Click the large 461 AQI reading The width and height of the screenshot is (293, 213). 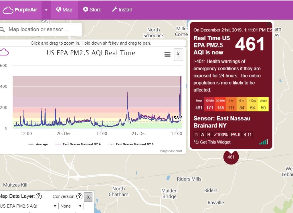click(x=250, y=44)
